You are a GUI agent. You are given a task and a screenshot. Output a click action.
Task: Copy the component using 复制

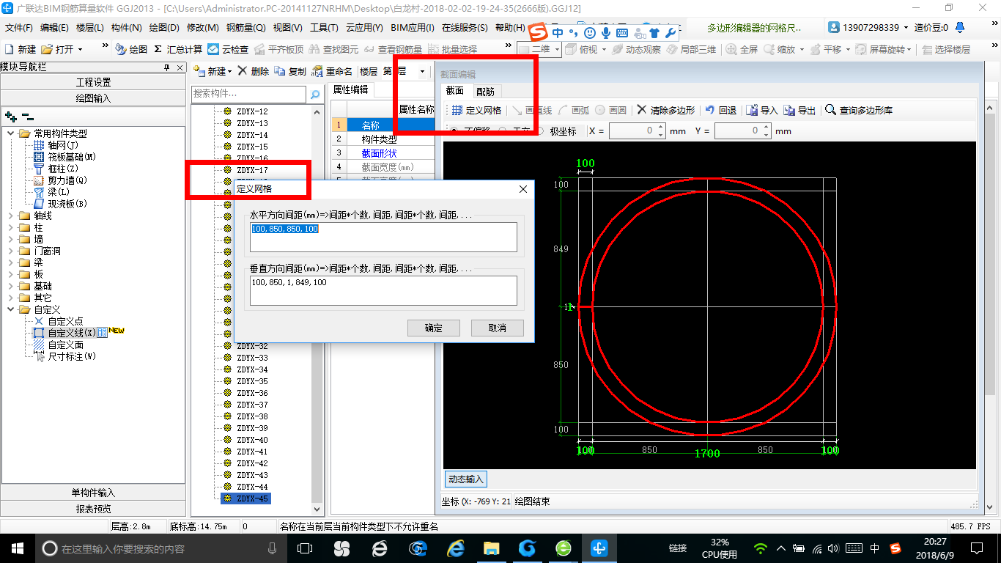pos(290,71)
